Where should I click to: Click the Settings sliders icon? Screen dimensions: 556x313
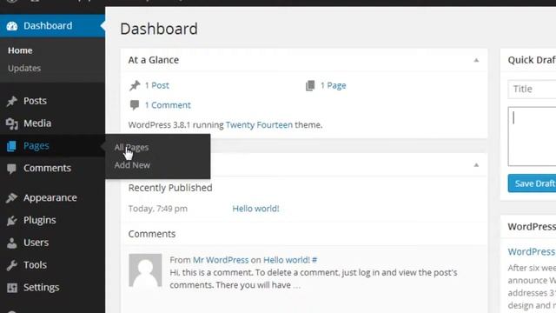click(11, 288)
